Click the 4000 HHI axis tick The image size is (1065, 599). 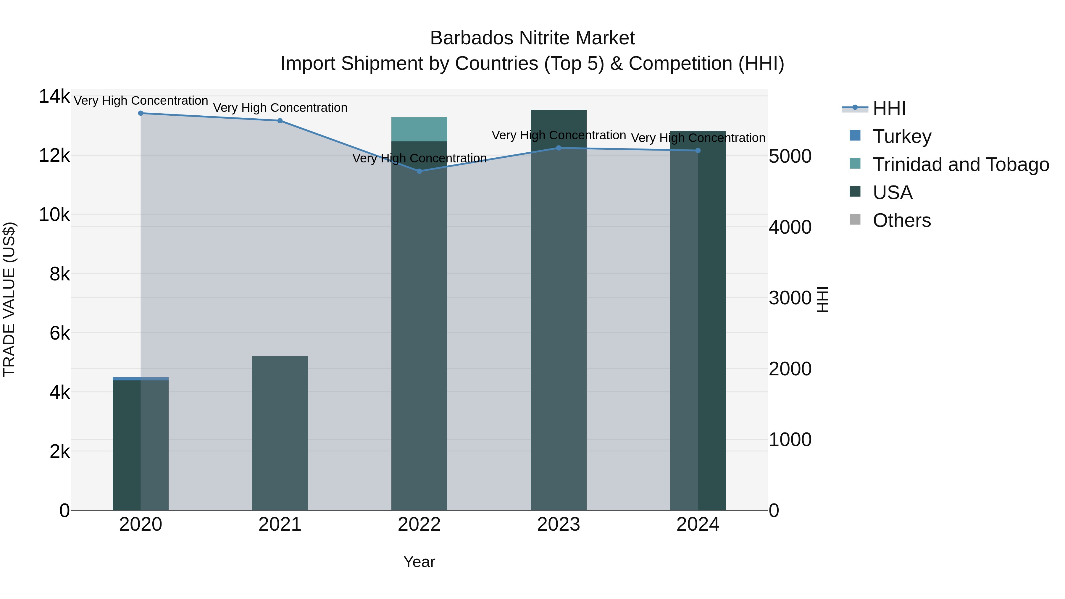tap(790, 227)
